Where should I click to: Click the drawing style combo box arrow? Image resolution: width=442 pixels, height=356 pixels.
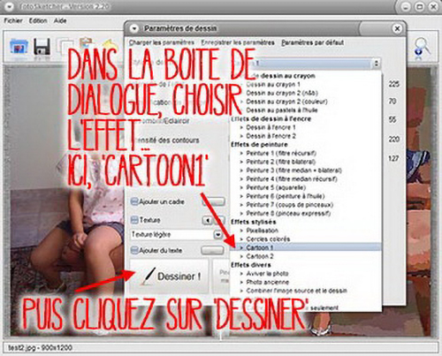pos(376,63)
